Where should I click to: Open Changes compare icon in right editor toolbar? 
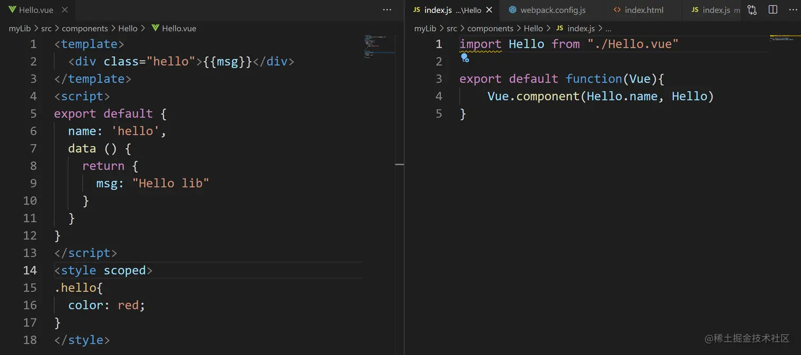(752, 10)
